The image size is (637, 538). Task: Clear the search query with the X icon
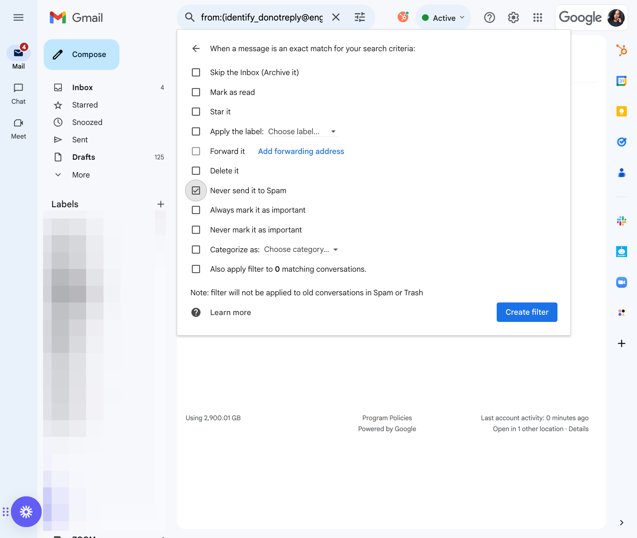pos(336,17)
